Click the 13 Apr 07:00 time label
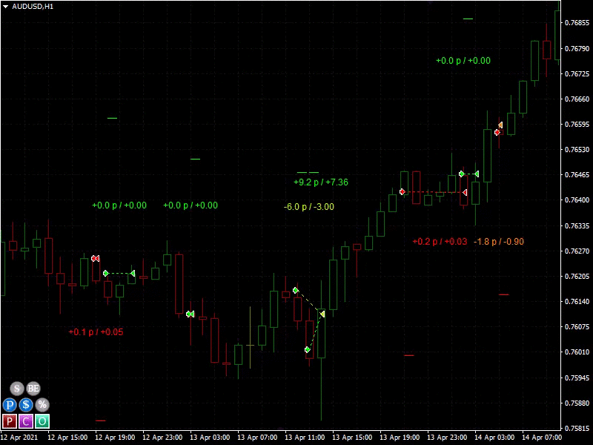The height and width of the screenshot is (445, 593). tap(257, 438)
